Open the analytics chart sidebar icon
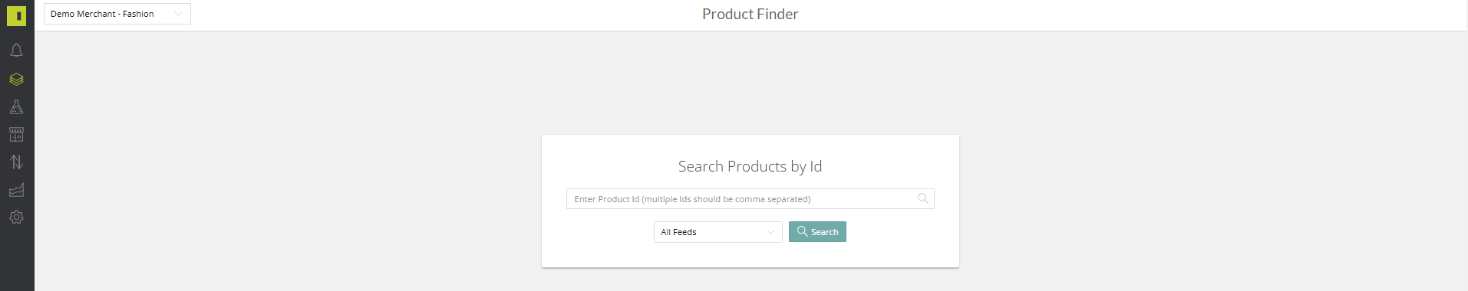The height and width of the screenshot is (291, 1468). tap(16, 190)
